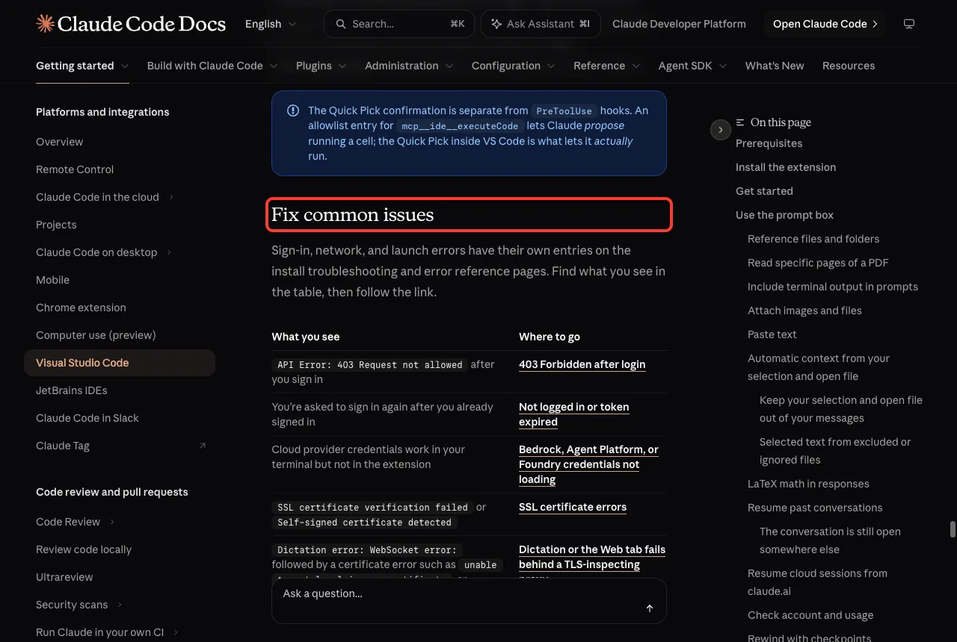The height and width of the screenshot is (642, 957).
Task: Click the Ask a question field
Action: [x=469, y=601]
